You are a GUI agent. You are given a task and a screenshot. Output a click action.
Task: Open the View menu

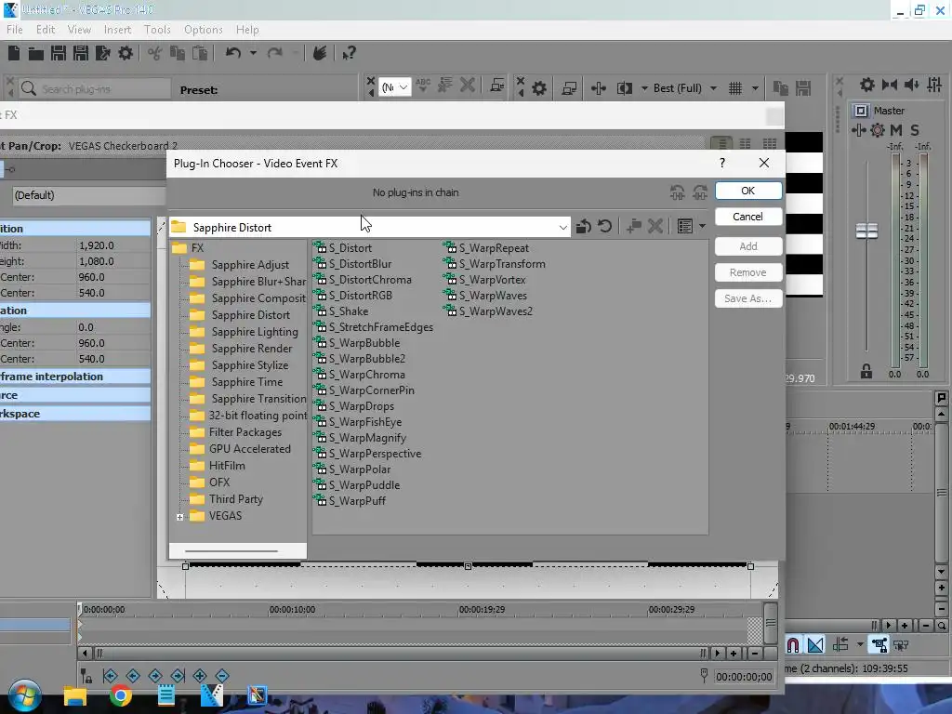click(x=79, y=30)
